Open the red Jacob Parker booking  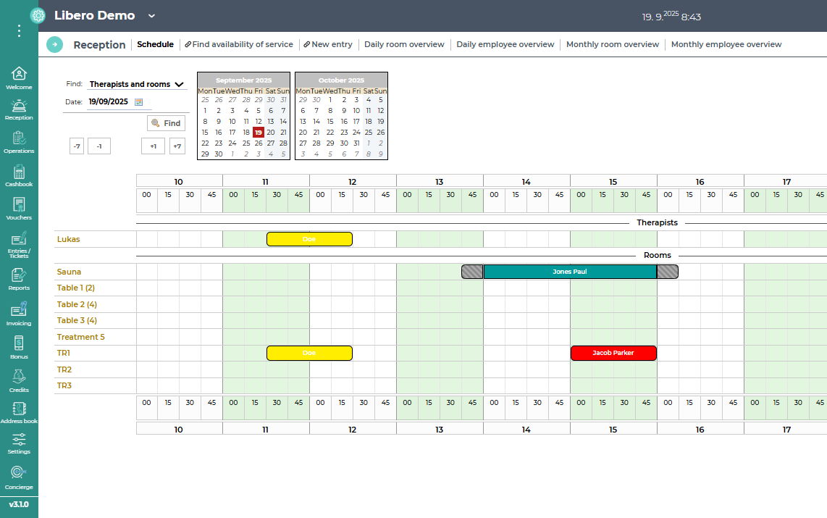coord(613,353)
